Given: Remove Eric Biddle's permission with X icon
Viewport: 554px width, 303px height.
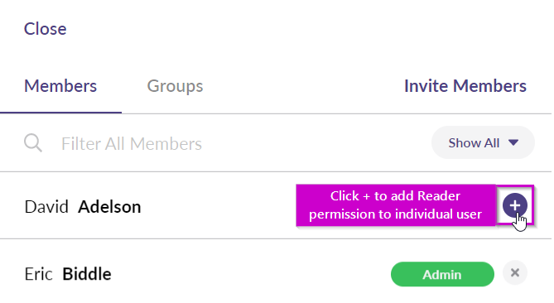Looking at the screenshot, I should (x=515, y=272).
